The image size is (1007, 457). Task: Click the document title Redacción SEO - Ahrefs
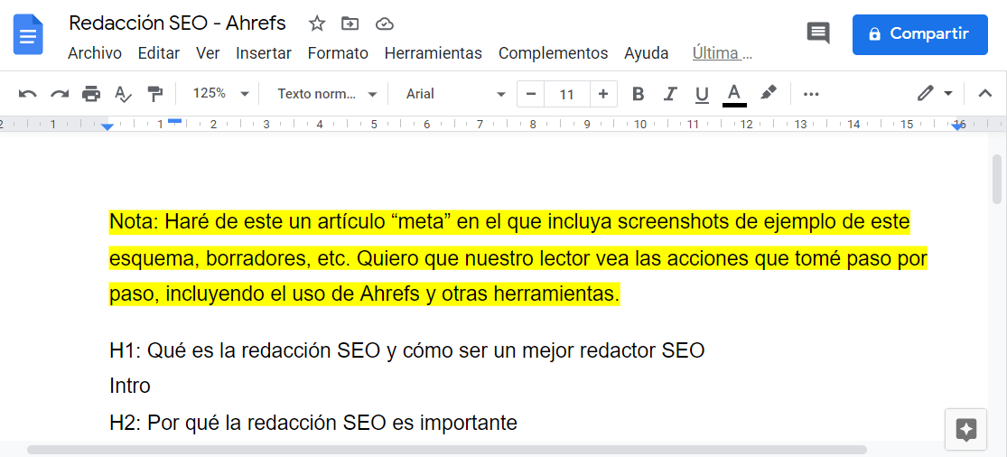(177, 23)
